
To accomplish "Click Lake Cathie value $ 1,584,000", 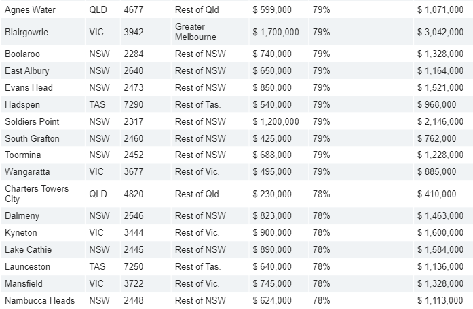I will pyautogui.click(x=440, y=249).
